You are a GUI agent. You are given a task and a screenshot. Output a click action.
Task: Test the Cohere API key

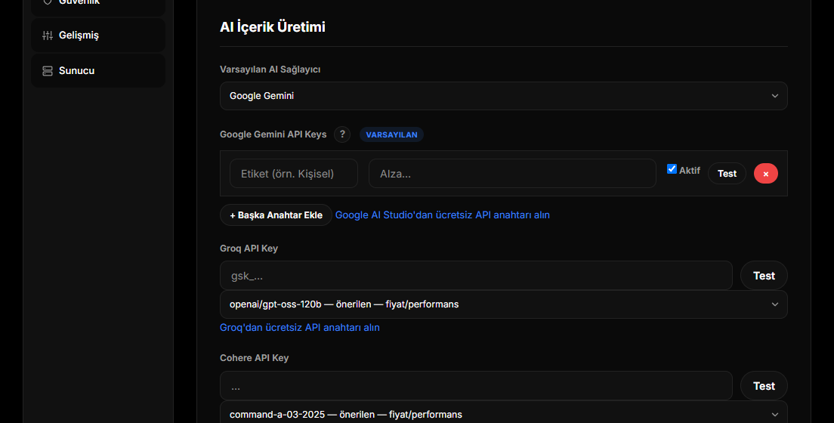(x=764, y=386)
